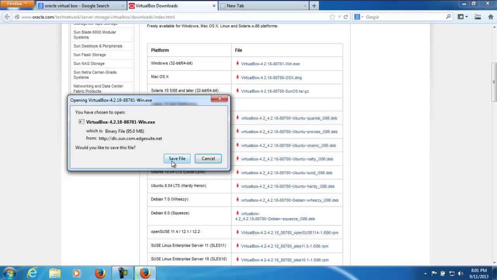Download VirtualBox SunOS.tar.gz link
The height and width of the screenshot is (280, 497).
[x=275, y=91]
